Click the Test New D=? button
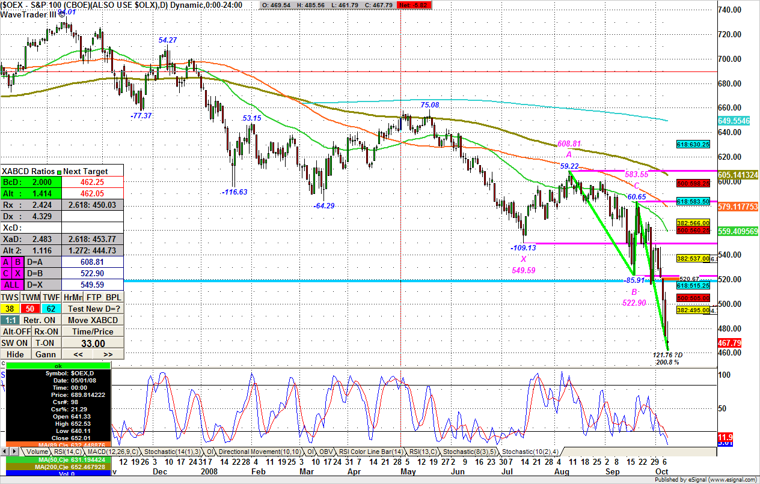The height and width of the screenshot is (484, 760). (x=93, y=308)
